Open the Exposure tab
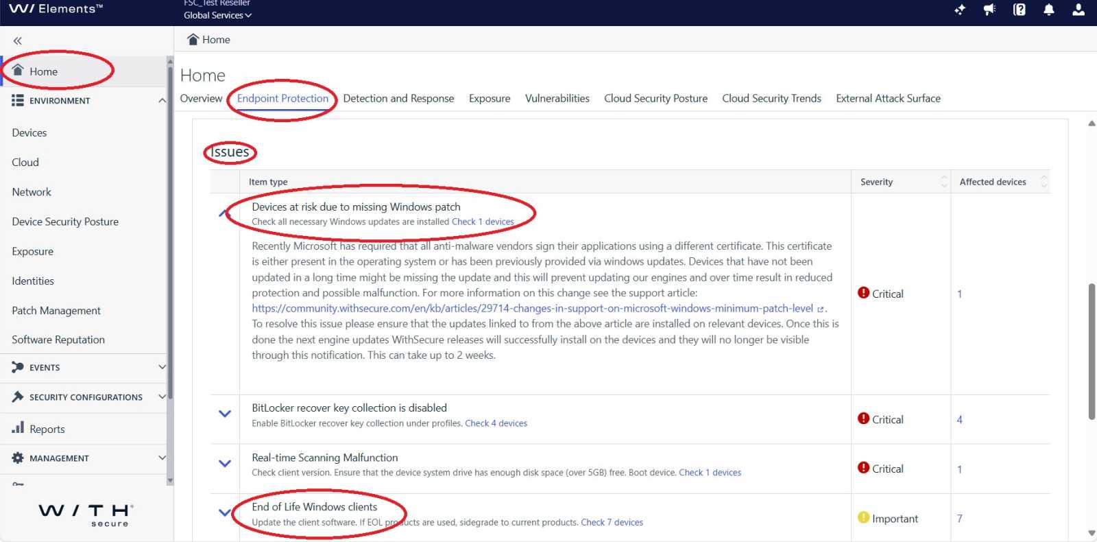 490,98
